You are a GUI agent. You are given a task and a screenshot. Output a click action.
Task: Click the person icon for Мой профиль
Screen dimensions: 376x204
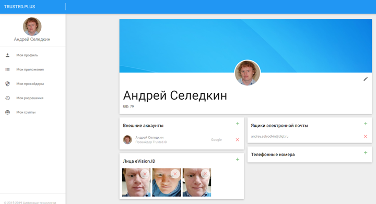[x=8, y=55]
